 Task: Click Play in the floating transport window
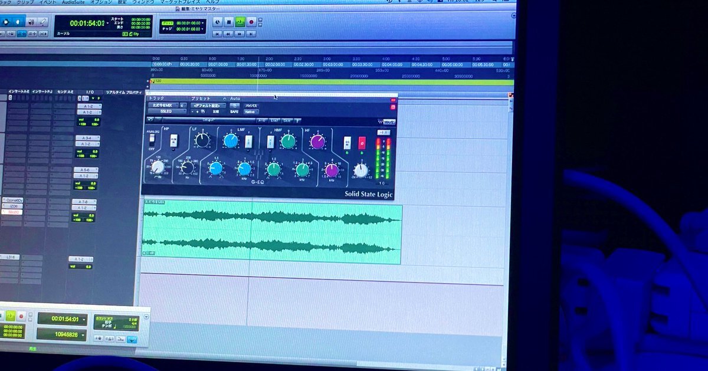[10, 317]
